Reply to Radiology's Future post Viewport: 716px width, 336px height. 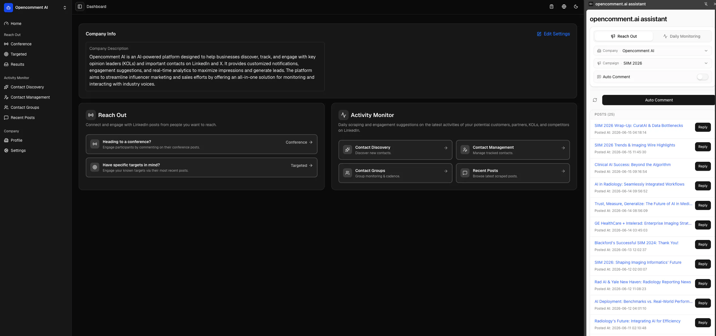pos(703,323)
